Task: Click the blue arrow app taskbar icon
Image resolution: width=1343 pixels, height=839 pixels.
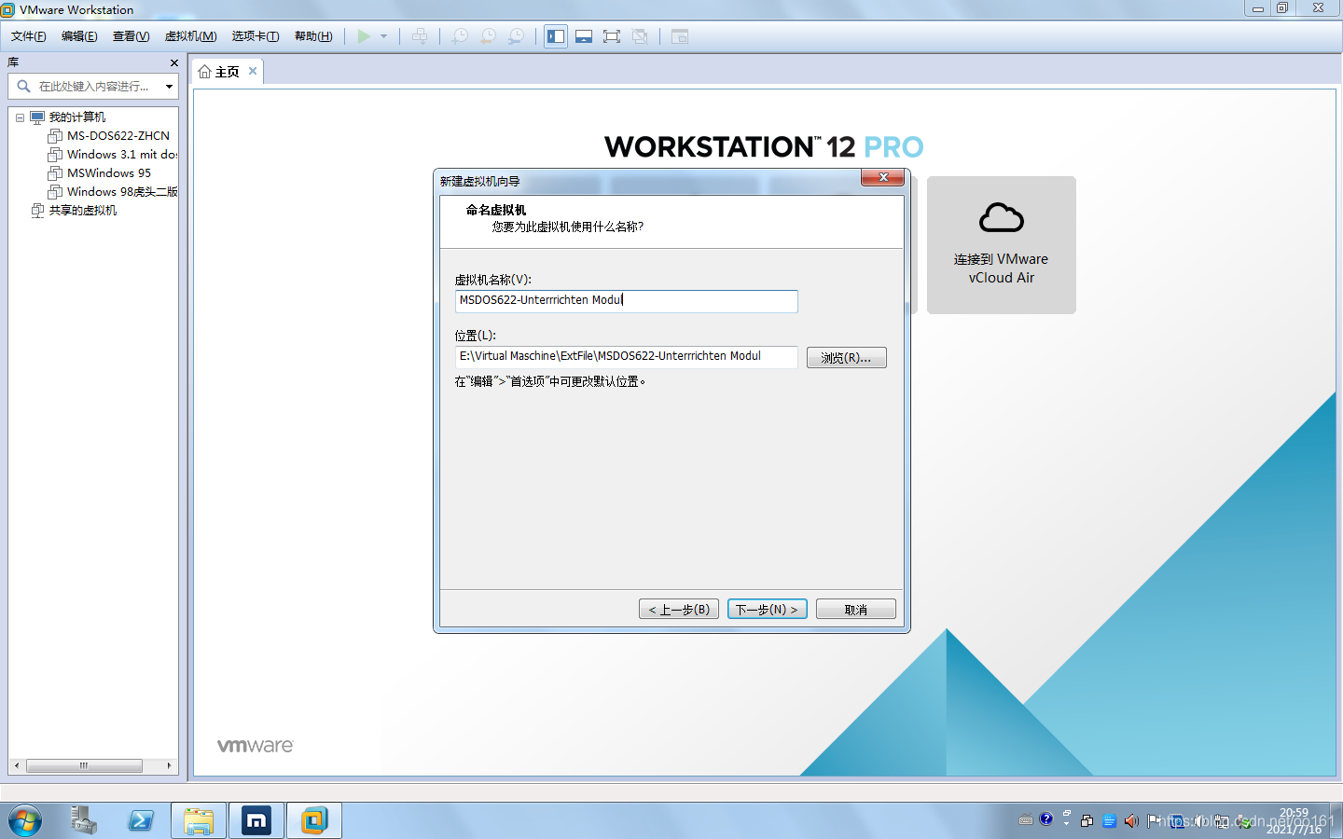Action: (141, 821)
